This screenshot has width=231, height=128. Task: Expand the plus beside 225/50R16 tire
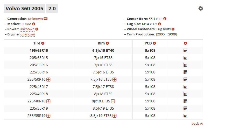pos(48,79)
